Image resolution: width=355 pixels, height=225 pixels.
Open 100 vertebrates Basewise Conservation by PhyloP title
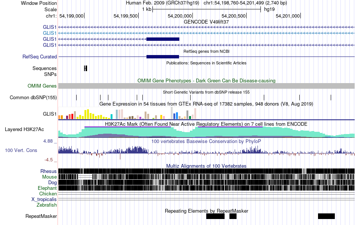[x=206, y=142]
